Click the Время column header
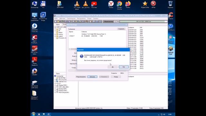This screenshot has width=206, height=116. (x=71, y=32)
